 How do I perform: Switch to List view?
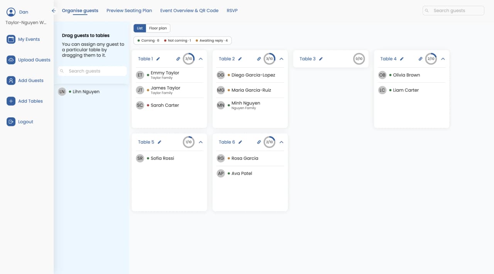pyautogui.click(x=140, y=28)
